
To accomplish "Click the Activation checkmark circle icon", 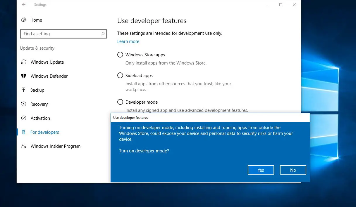I will [x=24, y=118].
